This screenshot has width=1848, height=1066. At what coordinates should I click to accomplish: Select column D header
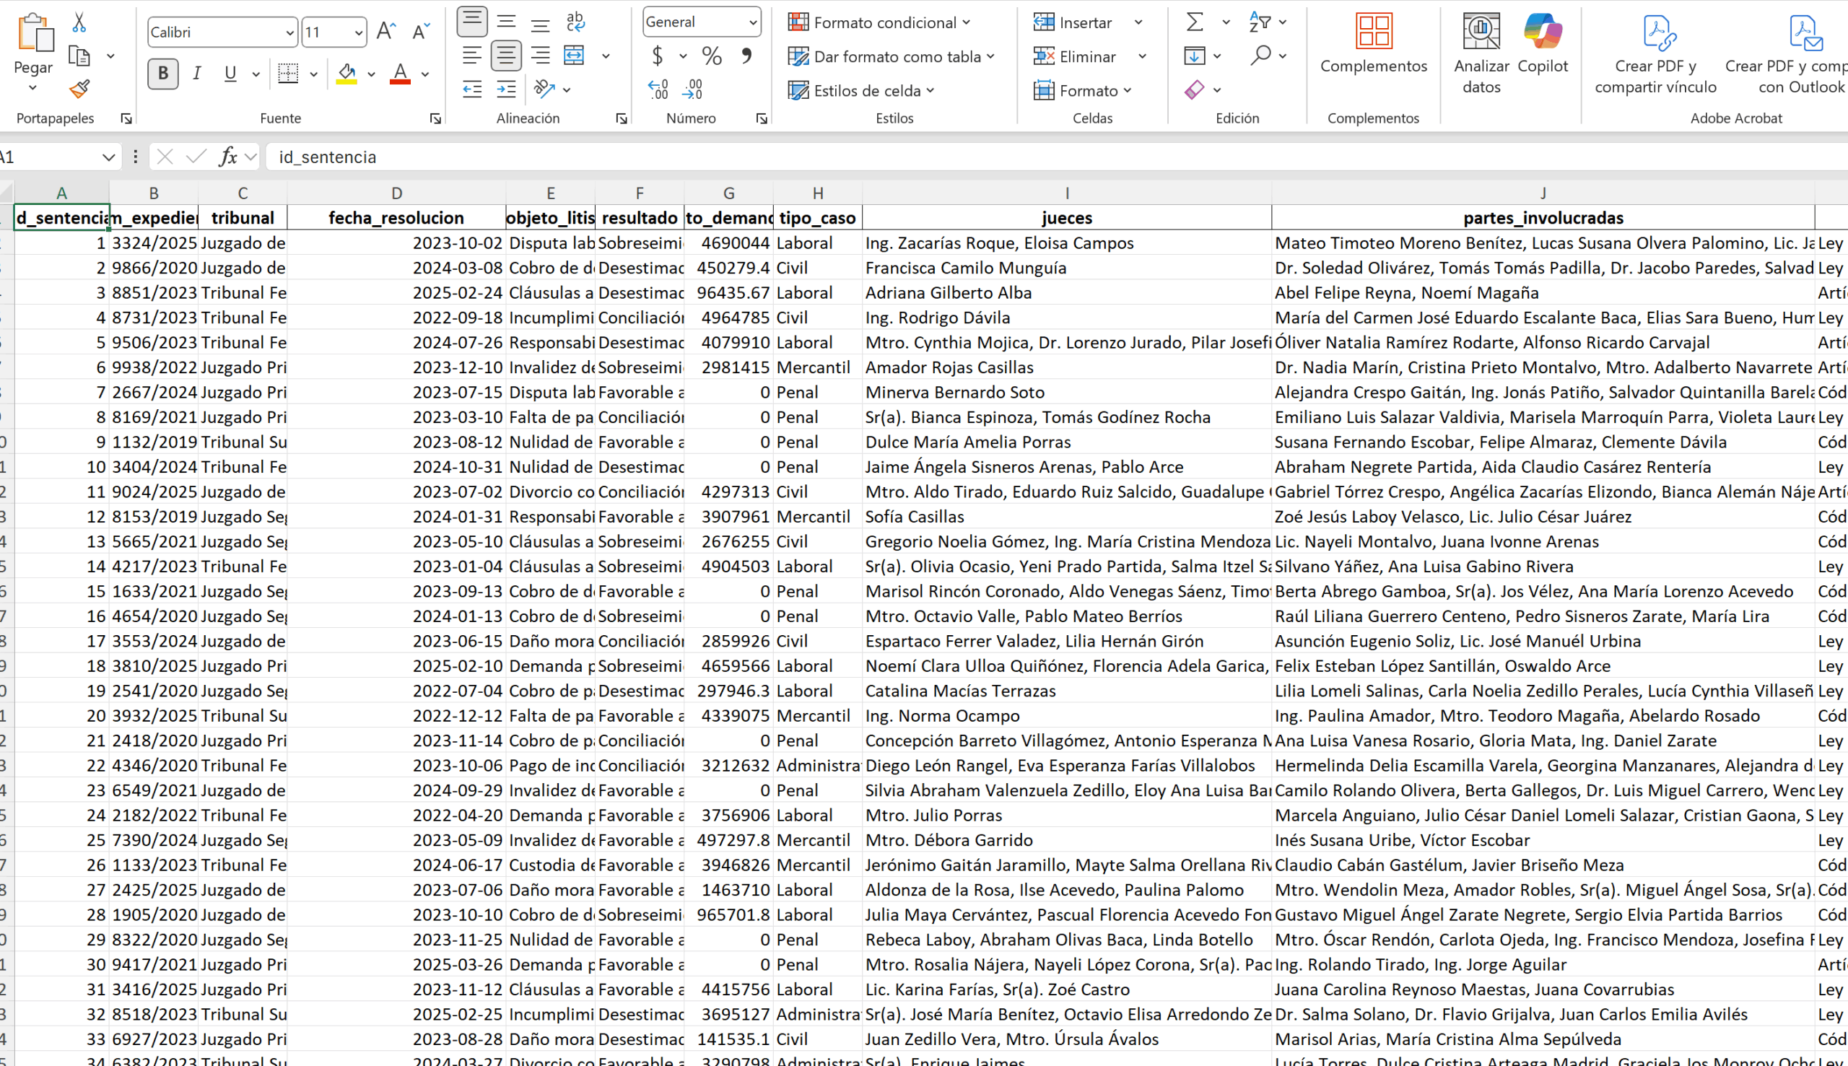click(396, 193)
